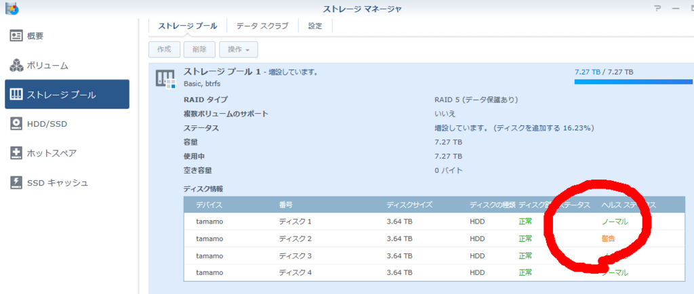Click ストレージ プール 1 title
694x294 pixels.
coord(222,72)
